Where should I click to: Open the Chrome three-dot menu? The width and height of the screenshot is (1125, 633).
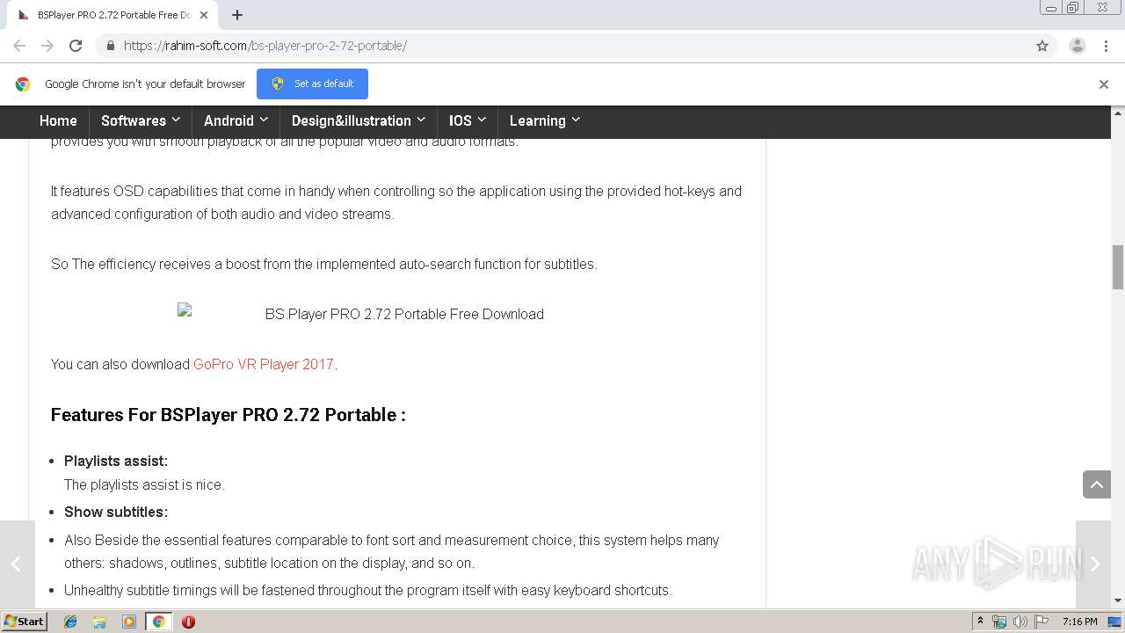point(1106,46)
